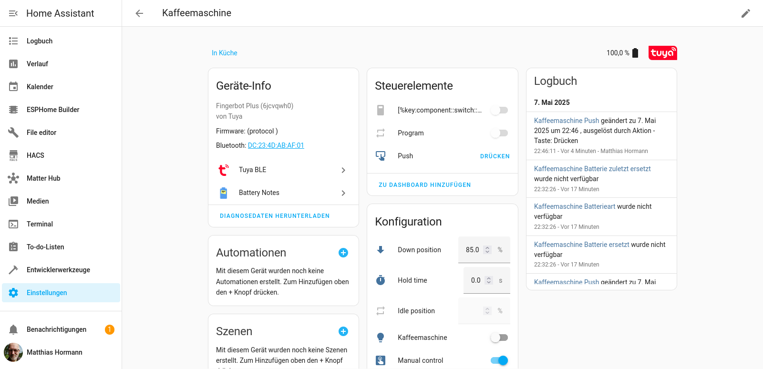Collapse the sidebar with the menu icon
The width and height of the screenshot is (763, 369).
pos(13,13)
